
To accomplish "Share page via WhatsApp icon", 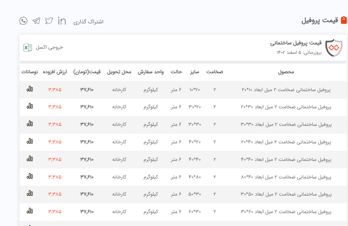I will pos(23,21).
